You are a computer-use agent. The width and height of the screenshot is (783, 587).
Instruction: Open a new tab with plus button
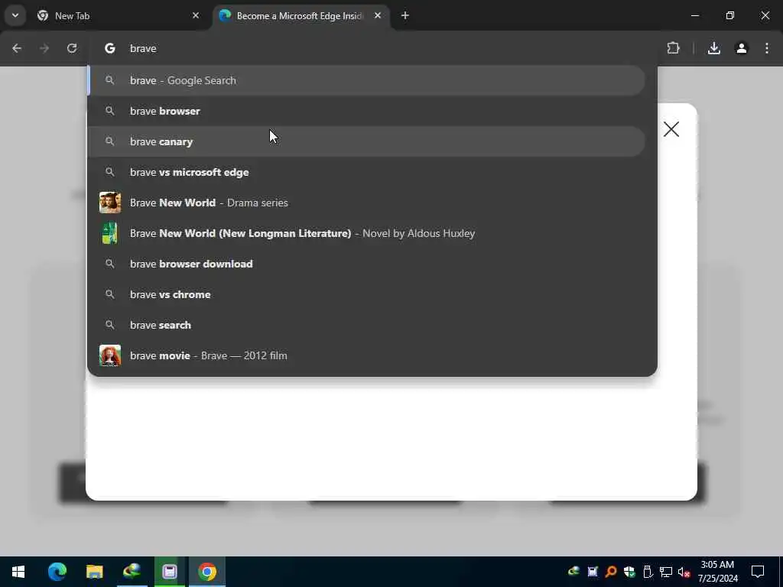405,15
